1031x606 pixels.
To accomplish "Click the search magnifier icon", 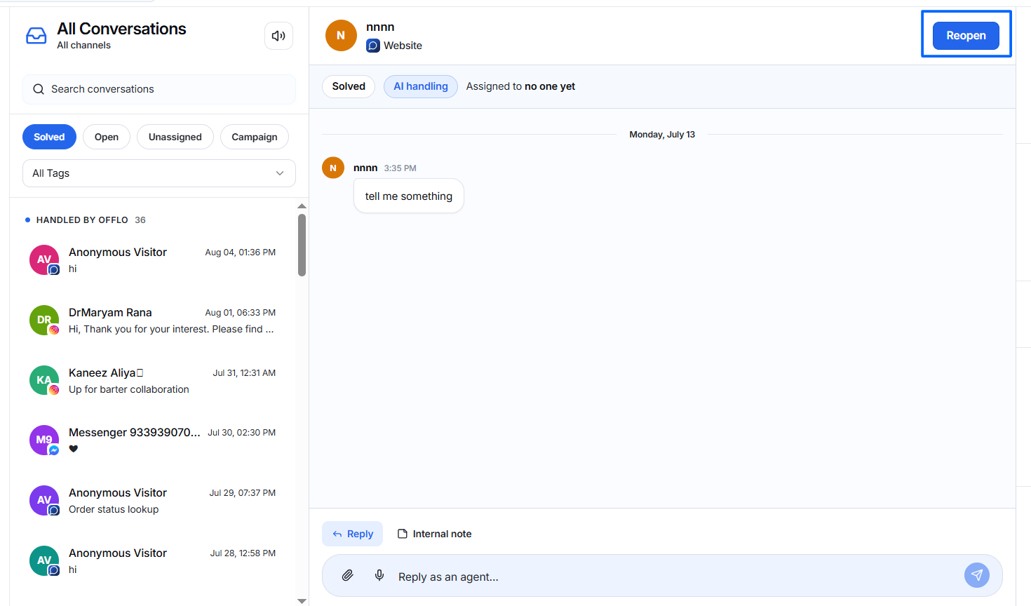I will pos(39,89).
